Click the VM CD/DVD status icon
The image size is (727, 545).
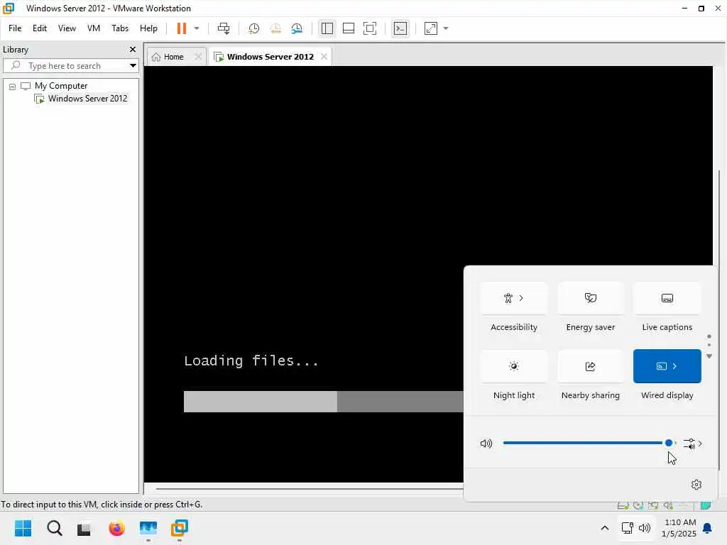tap(638, 505)
